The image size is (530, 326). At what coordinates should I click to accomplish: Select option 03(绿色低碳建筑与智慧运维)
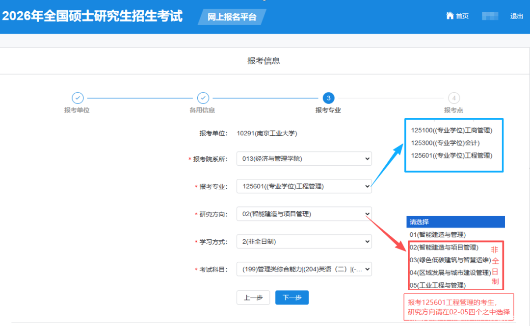click(x=450, y=260)
